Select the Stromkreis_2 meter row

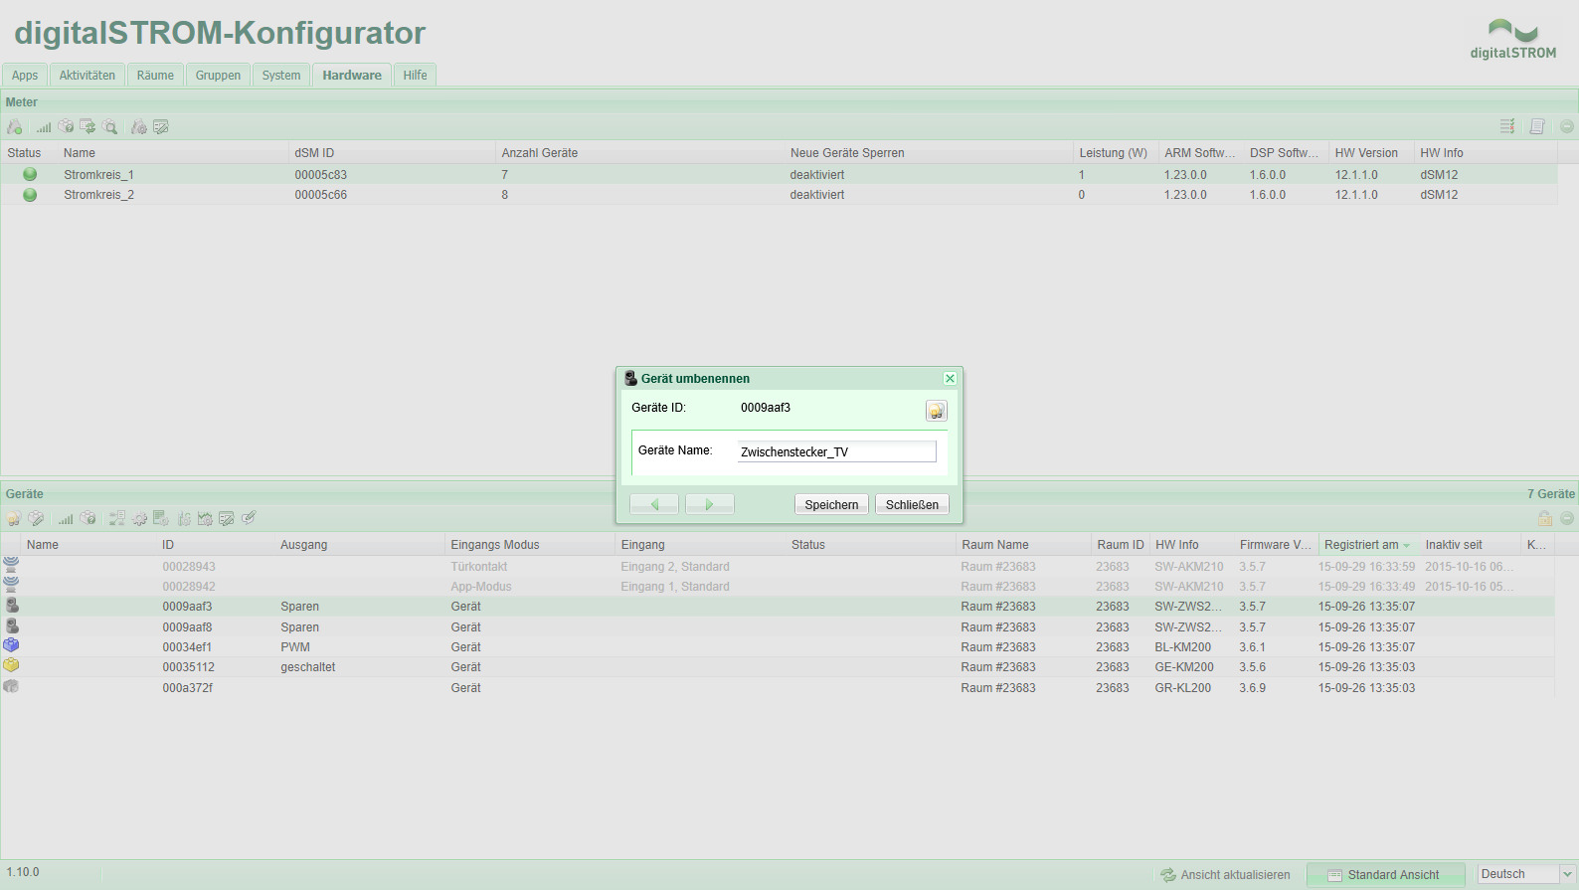click(98, 195)
